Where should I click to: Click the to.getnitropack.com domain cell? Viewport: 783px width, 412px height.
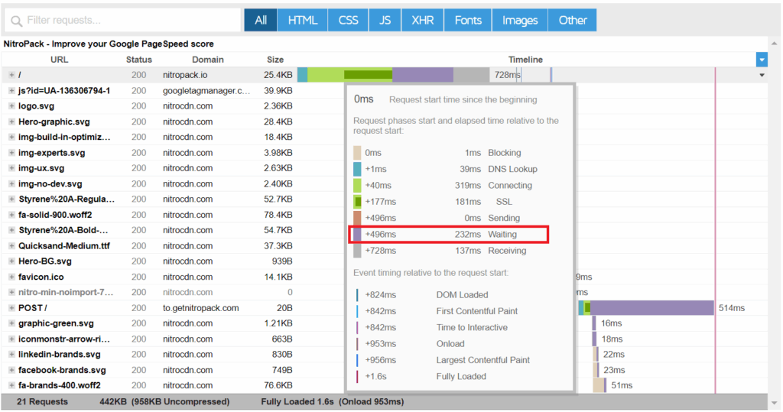point(201,307)
